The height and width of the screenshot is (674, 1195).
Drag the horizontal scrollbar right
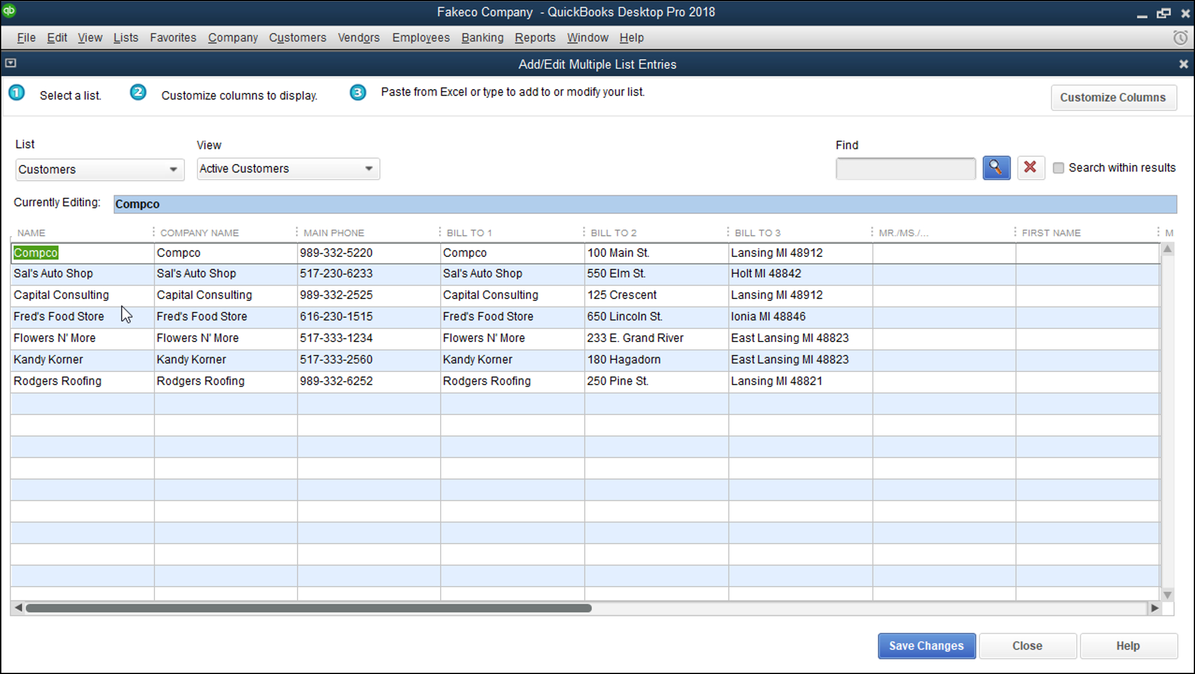click(x=1152, y=607)
